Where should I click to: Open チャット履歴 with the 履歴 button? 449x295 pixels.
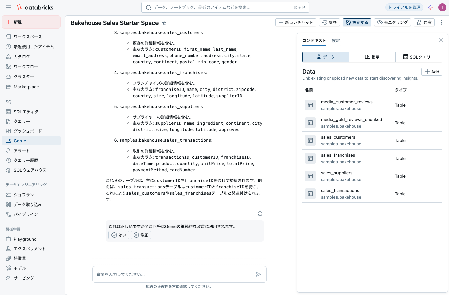(x=329, y=22)
